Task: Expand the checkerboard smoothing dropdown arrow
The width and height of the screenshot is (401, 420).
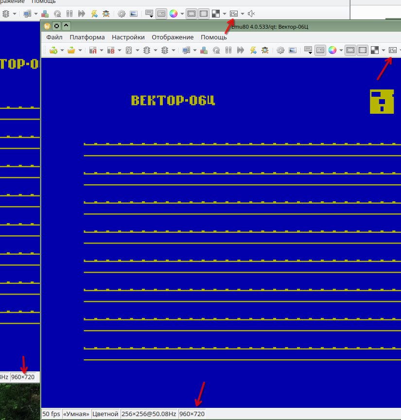Action: point(384,50)
